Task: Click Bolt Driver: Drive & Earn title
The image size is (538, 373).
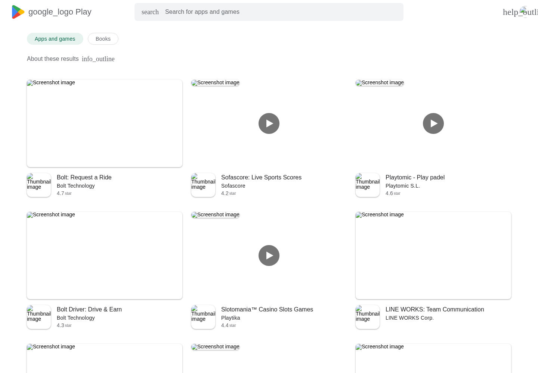Action: 89,310
